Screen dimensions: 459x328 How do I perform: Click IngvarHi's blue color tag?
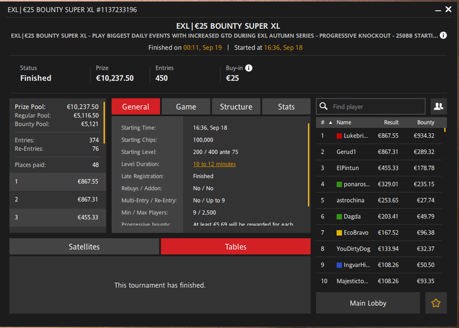pos(339,265)
